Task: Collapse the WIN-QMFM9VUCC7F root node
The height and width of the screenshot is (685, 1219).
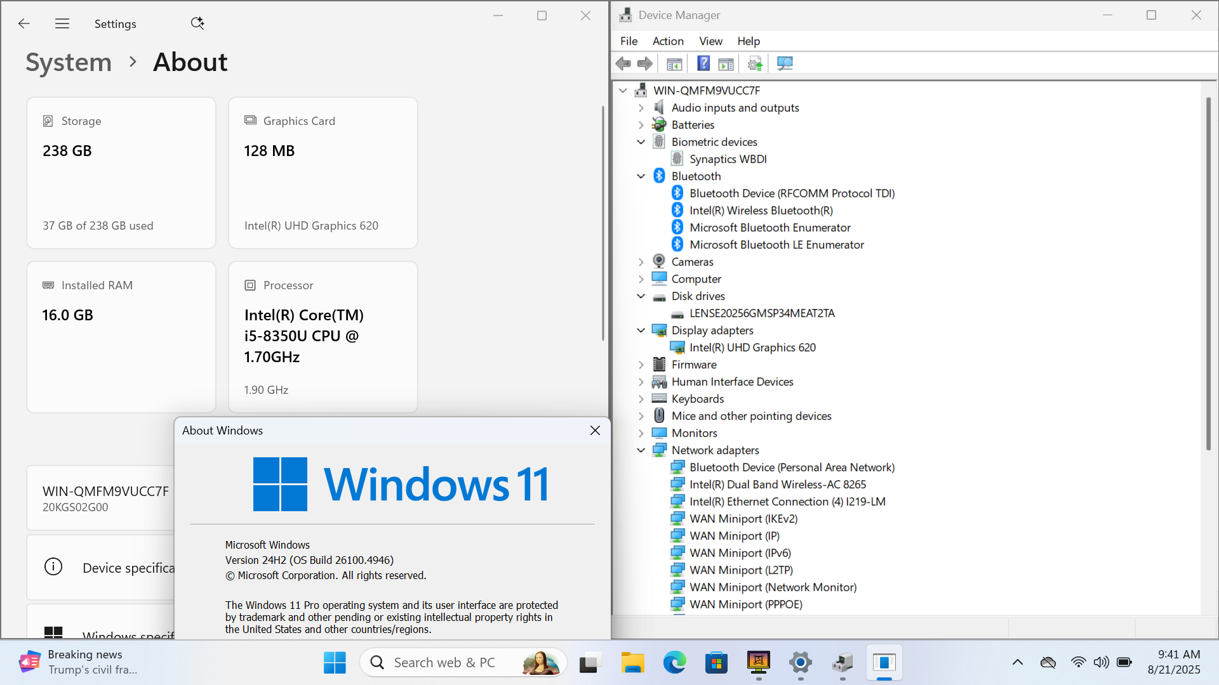Action: pos(623,91)
